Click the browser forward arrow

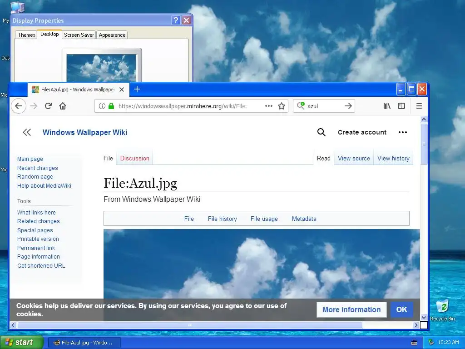click(x=34, y=106)
